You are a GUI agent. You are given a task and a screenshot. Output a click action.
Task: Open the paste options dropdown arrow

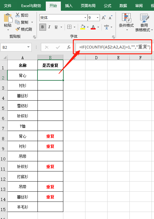tap(8, 30)
